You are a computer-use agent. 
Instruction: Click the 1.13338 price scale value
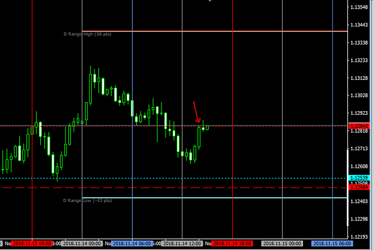pos(359,43)
